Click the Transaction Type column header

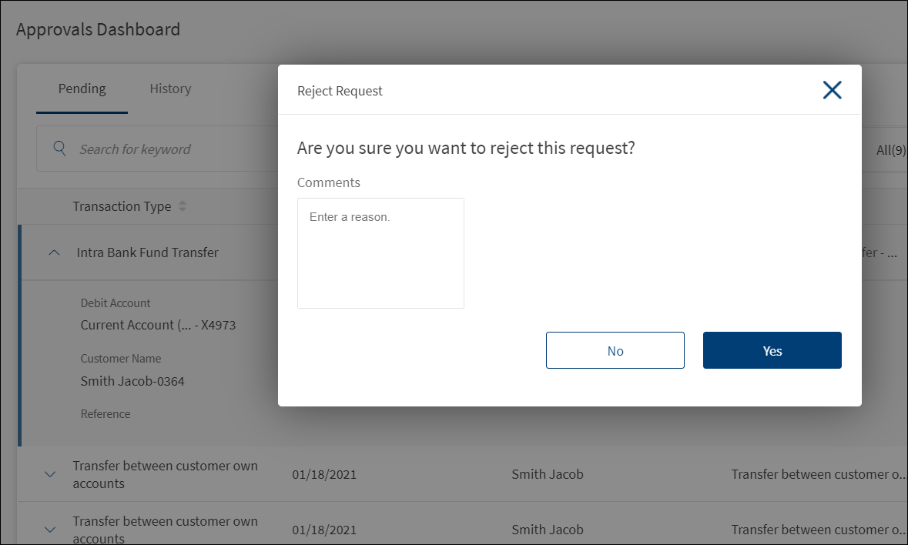tap(122, 206)
